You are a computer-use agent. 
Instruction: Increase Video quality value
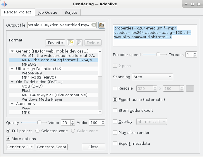tap(73, 121)
